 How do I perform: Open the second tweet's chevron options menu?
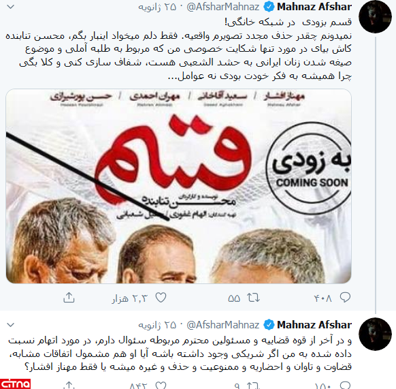11,324
